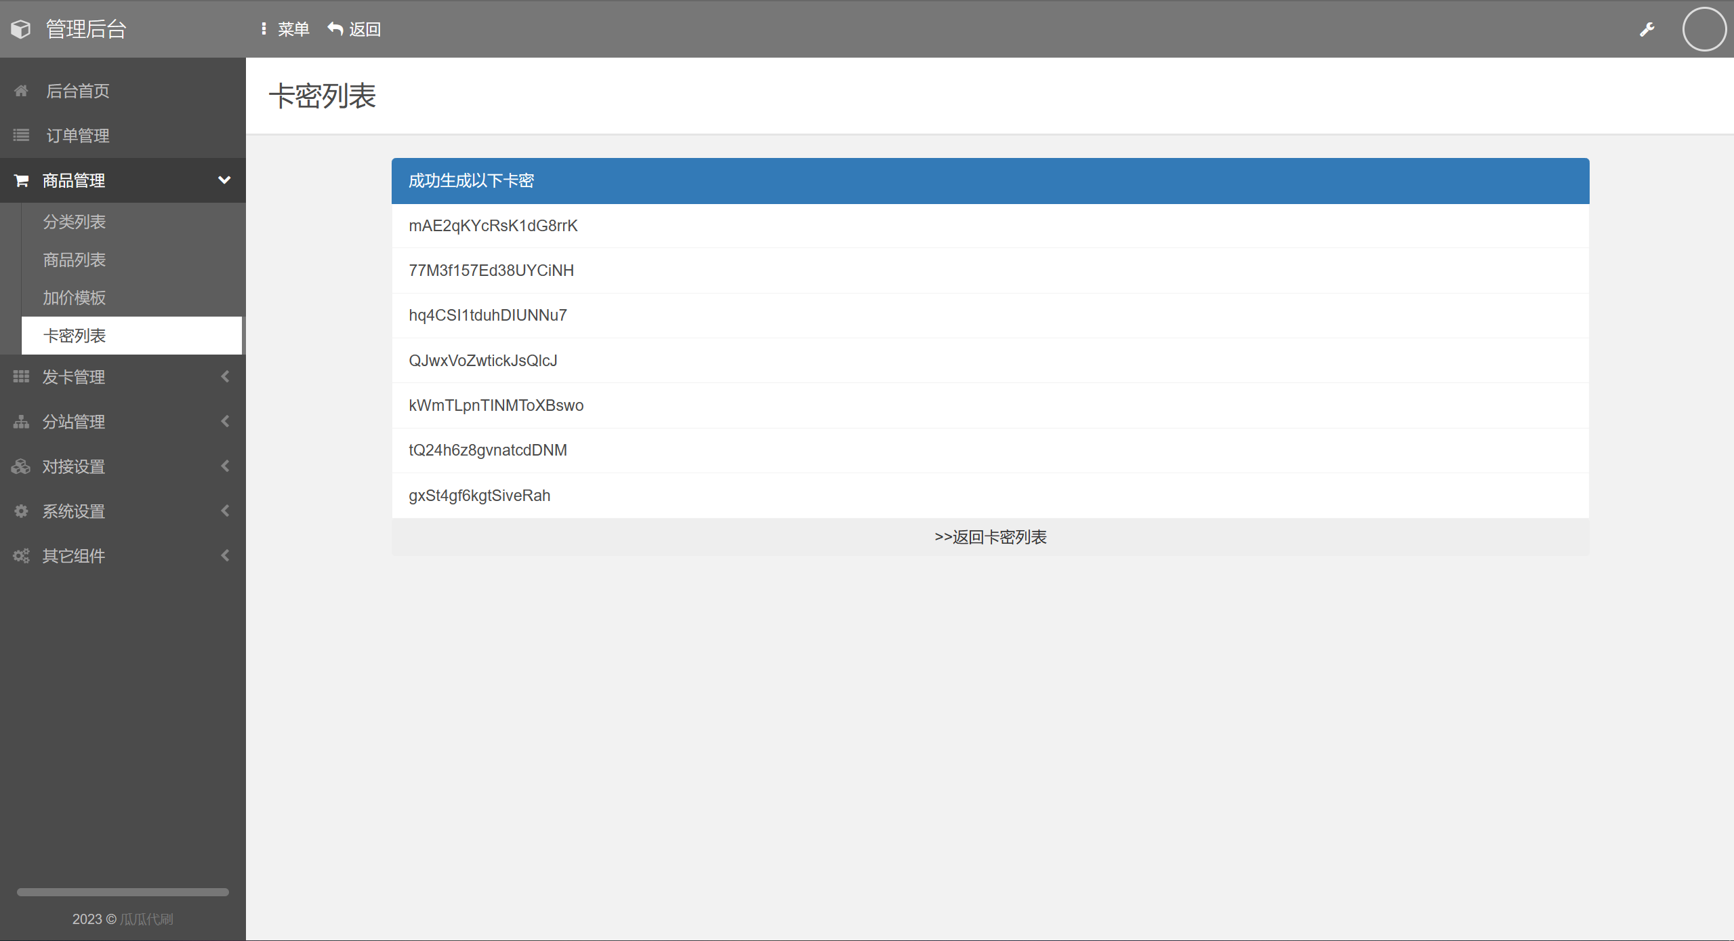Click the home icon next to 后台首页

click(x=21, y=91)
